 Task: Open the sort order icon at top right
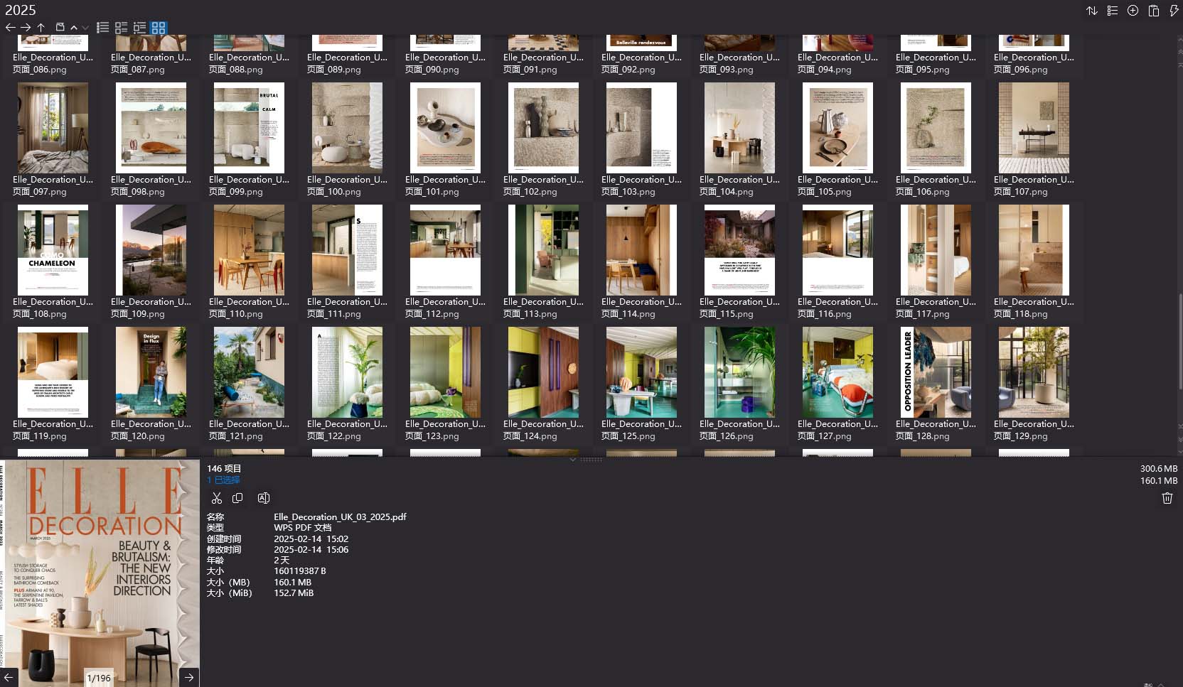[x=1092, y=11]
